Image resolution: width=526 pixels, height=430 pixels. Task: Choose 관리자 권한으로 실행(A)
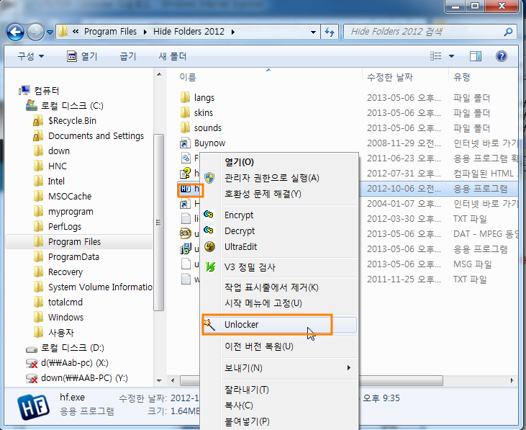279,178
